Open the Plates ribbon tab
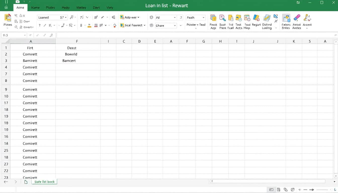Screen dimensions: 338x193 pyautogui.click(x=50, y=8)
